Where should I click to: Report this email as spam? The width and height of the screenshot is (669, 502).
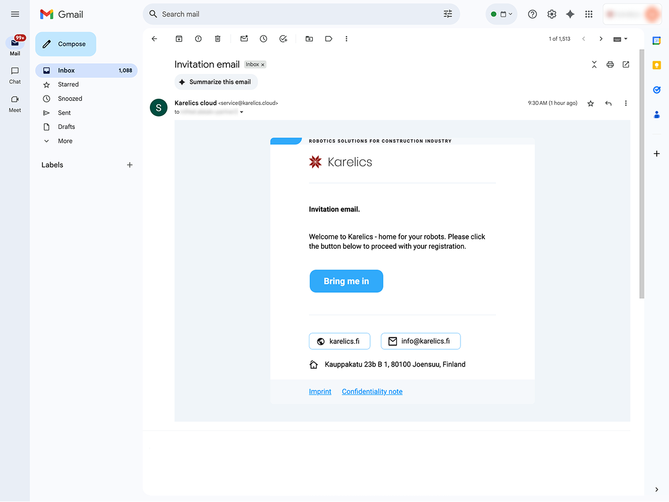(198, 39)
